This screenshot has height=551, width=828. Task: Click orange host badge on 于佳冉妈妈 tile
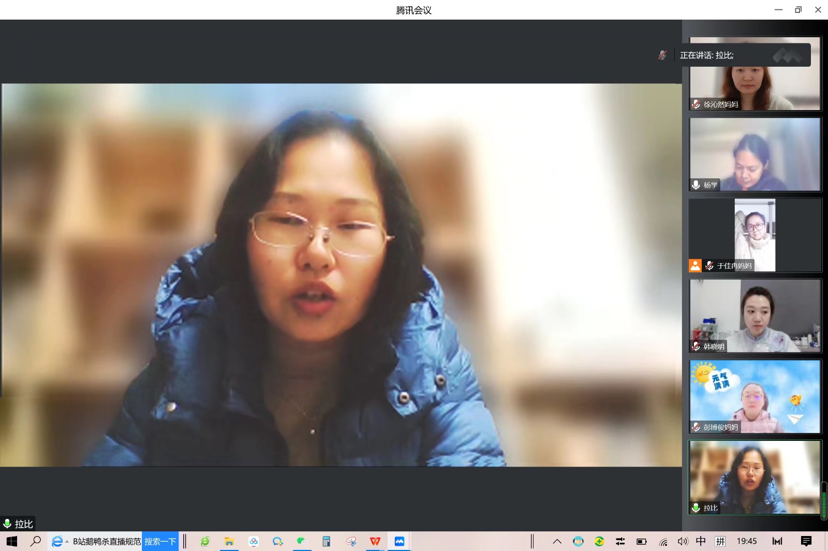pos(695,266)
